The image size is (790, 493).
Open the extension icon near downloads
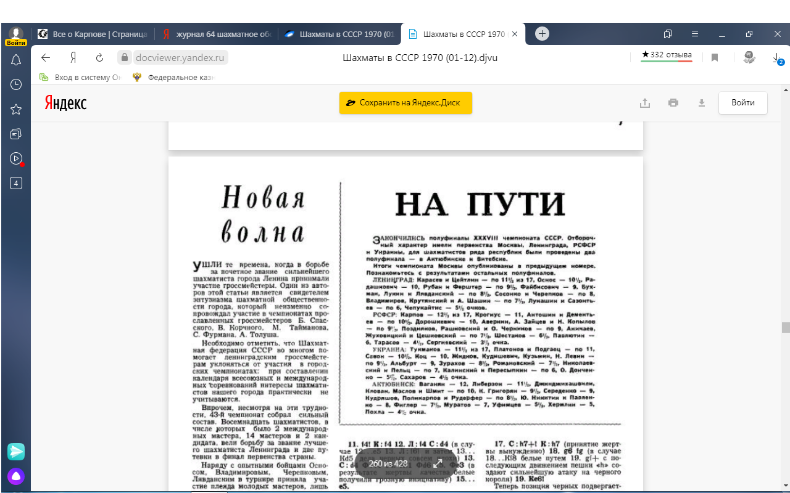click(x=749, y=57)
